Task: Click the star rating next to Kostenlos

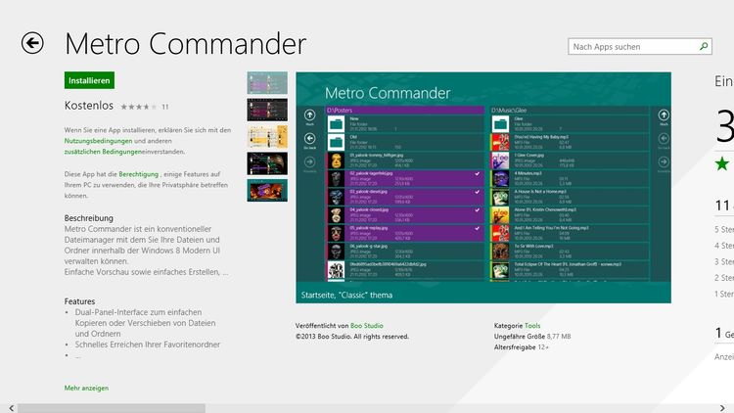Action: 137,106
